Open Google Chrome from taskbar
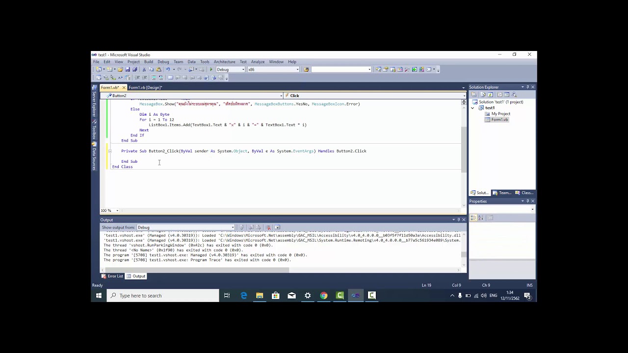628x353 pixels. pyautogui.click(x=324, y=296)
